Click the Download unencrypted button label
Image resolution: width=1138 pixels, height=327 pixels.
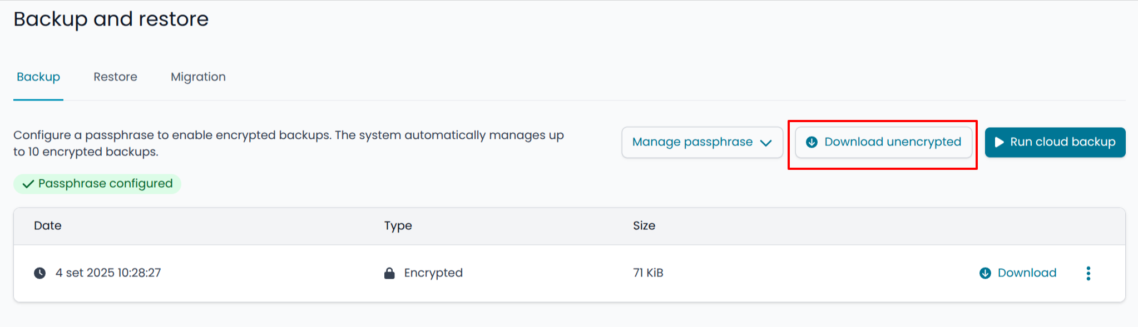[x=892, y=142]
